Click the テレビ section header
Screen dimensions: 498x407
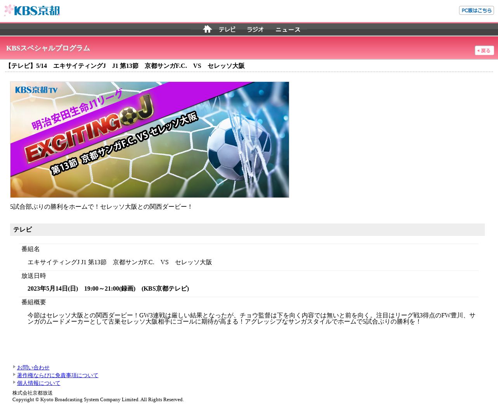pos(247,230)
